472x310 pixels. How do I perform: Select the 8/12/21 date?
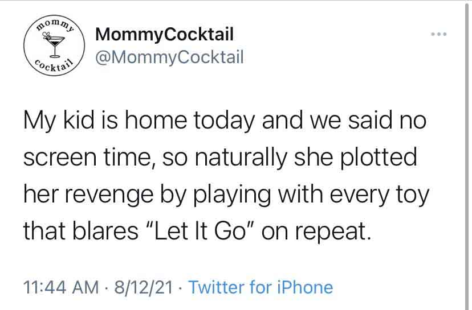tap(144, 287)
